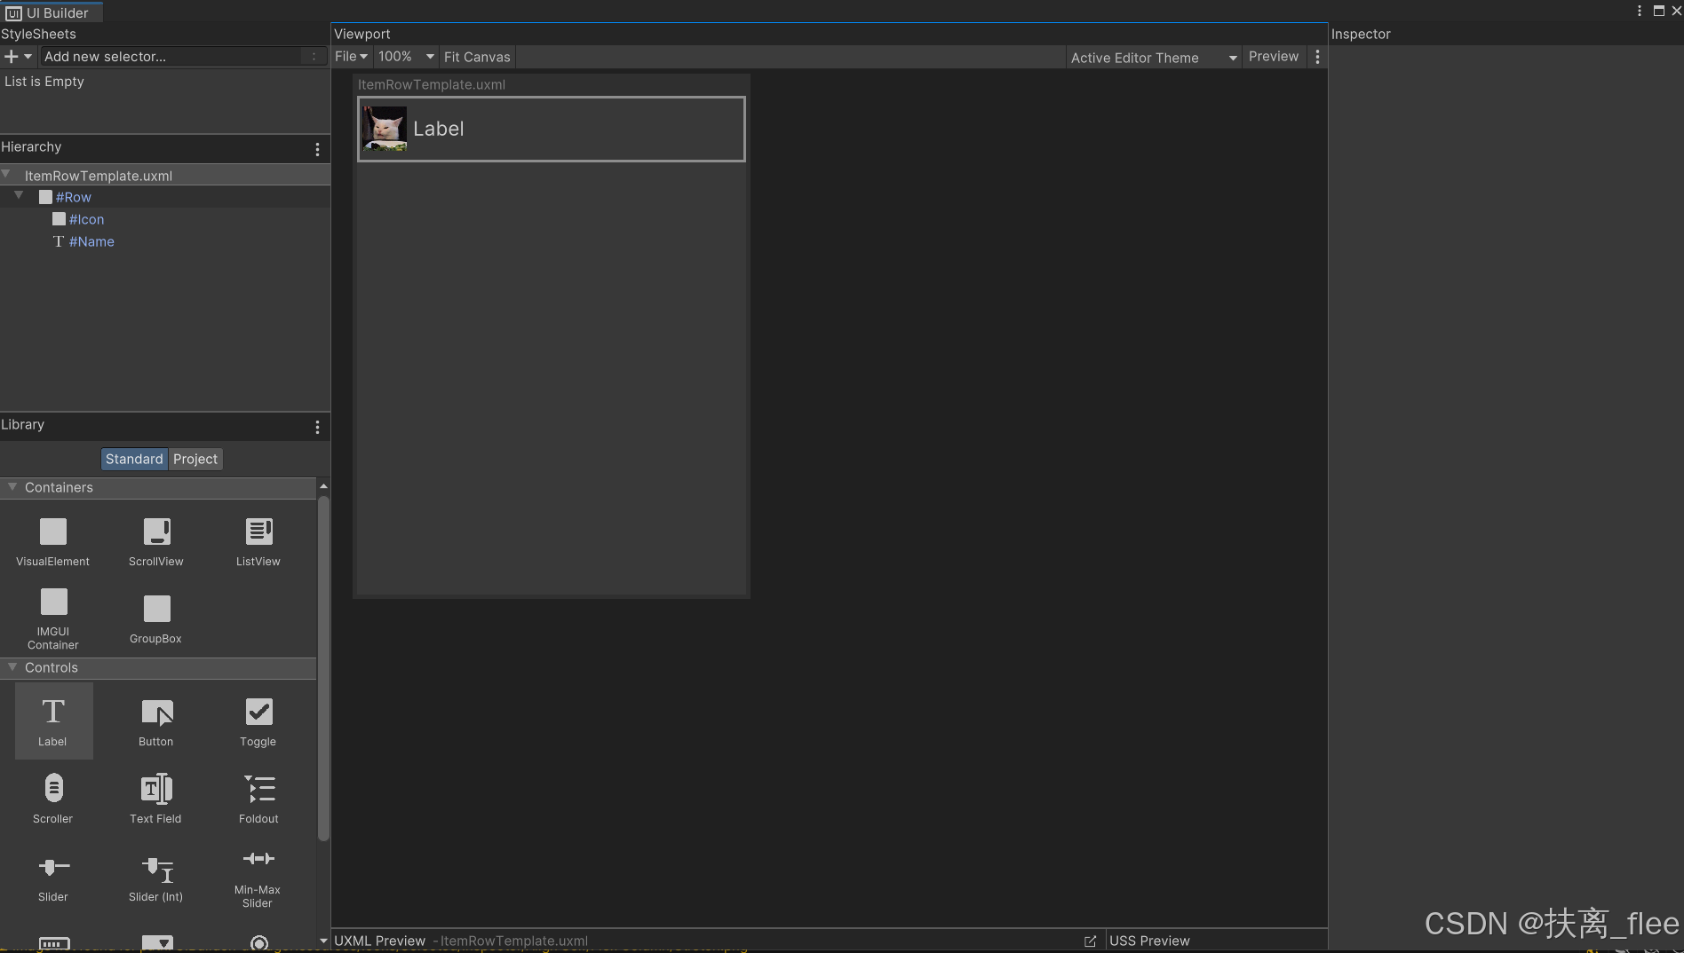Screen dimensions: 1684x953
Task: Switch to the Project tab in Library
Action: tap(195, 459)
